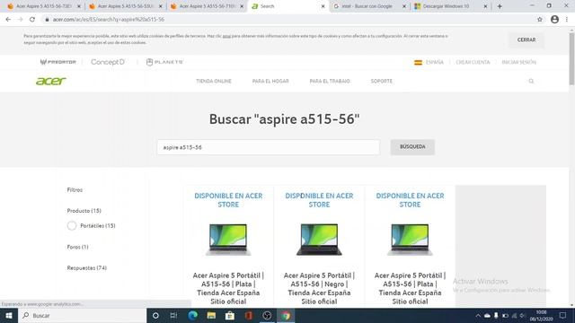Click the Spain flag icon

pos(418,62)
